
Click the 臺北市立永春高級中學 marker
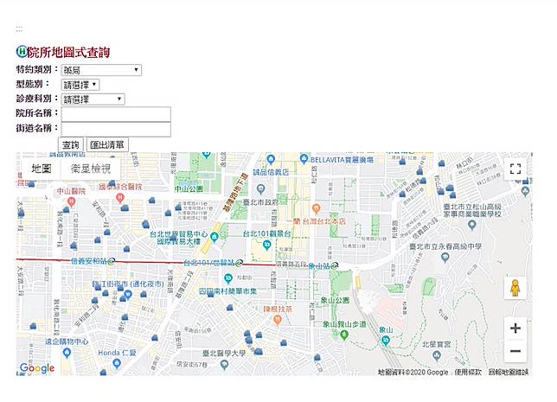coord(445,258)
